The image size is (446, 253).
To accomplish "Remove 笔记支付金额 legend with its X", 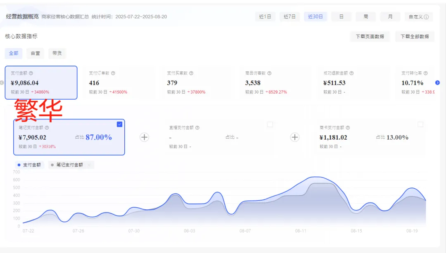I will pyautogui.click(x=89, y=165).
